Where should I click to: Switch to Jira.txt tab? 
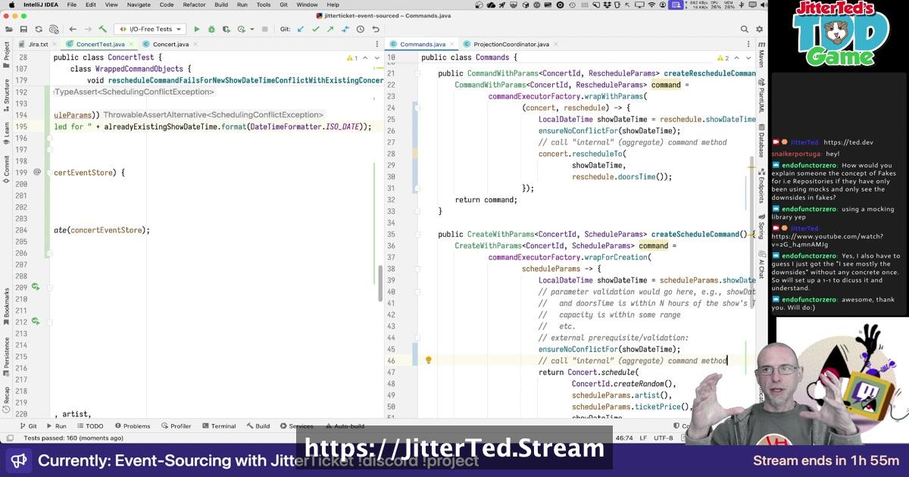coord(38,44)
